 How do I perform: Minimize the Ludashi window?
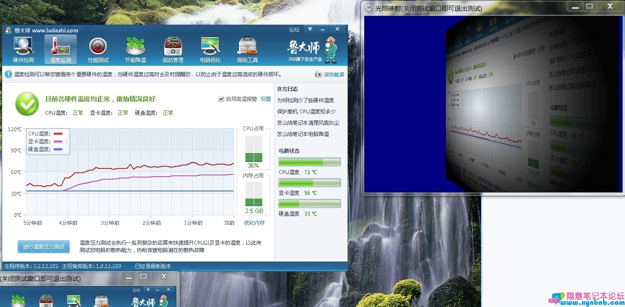tap(322, 29)
